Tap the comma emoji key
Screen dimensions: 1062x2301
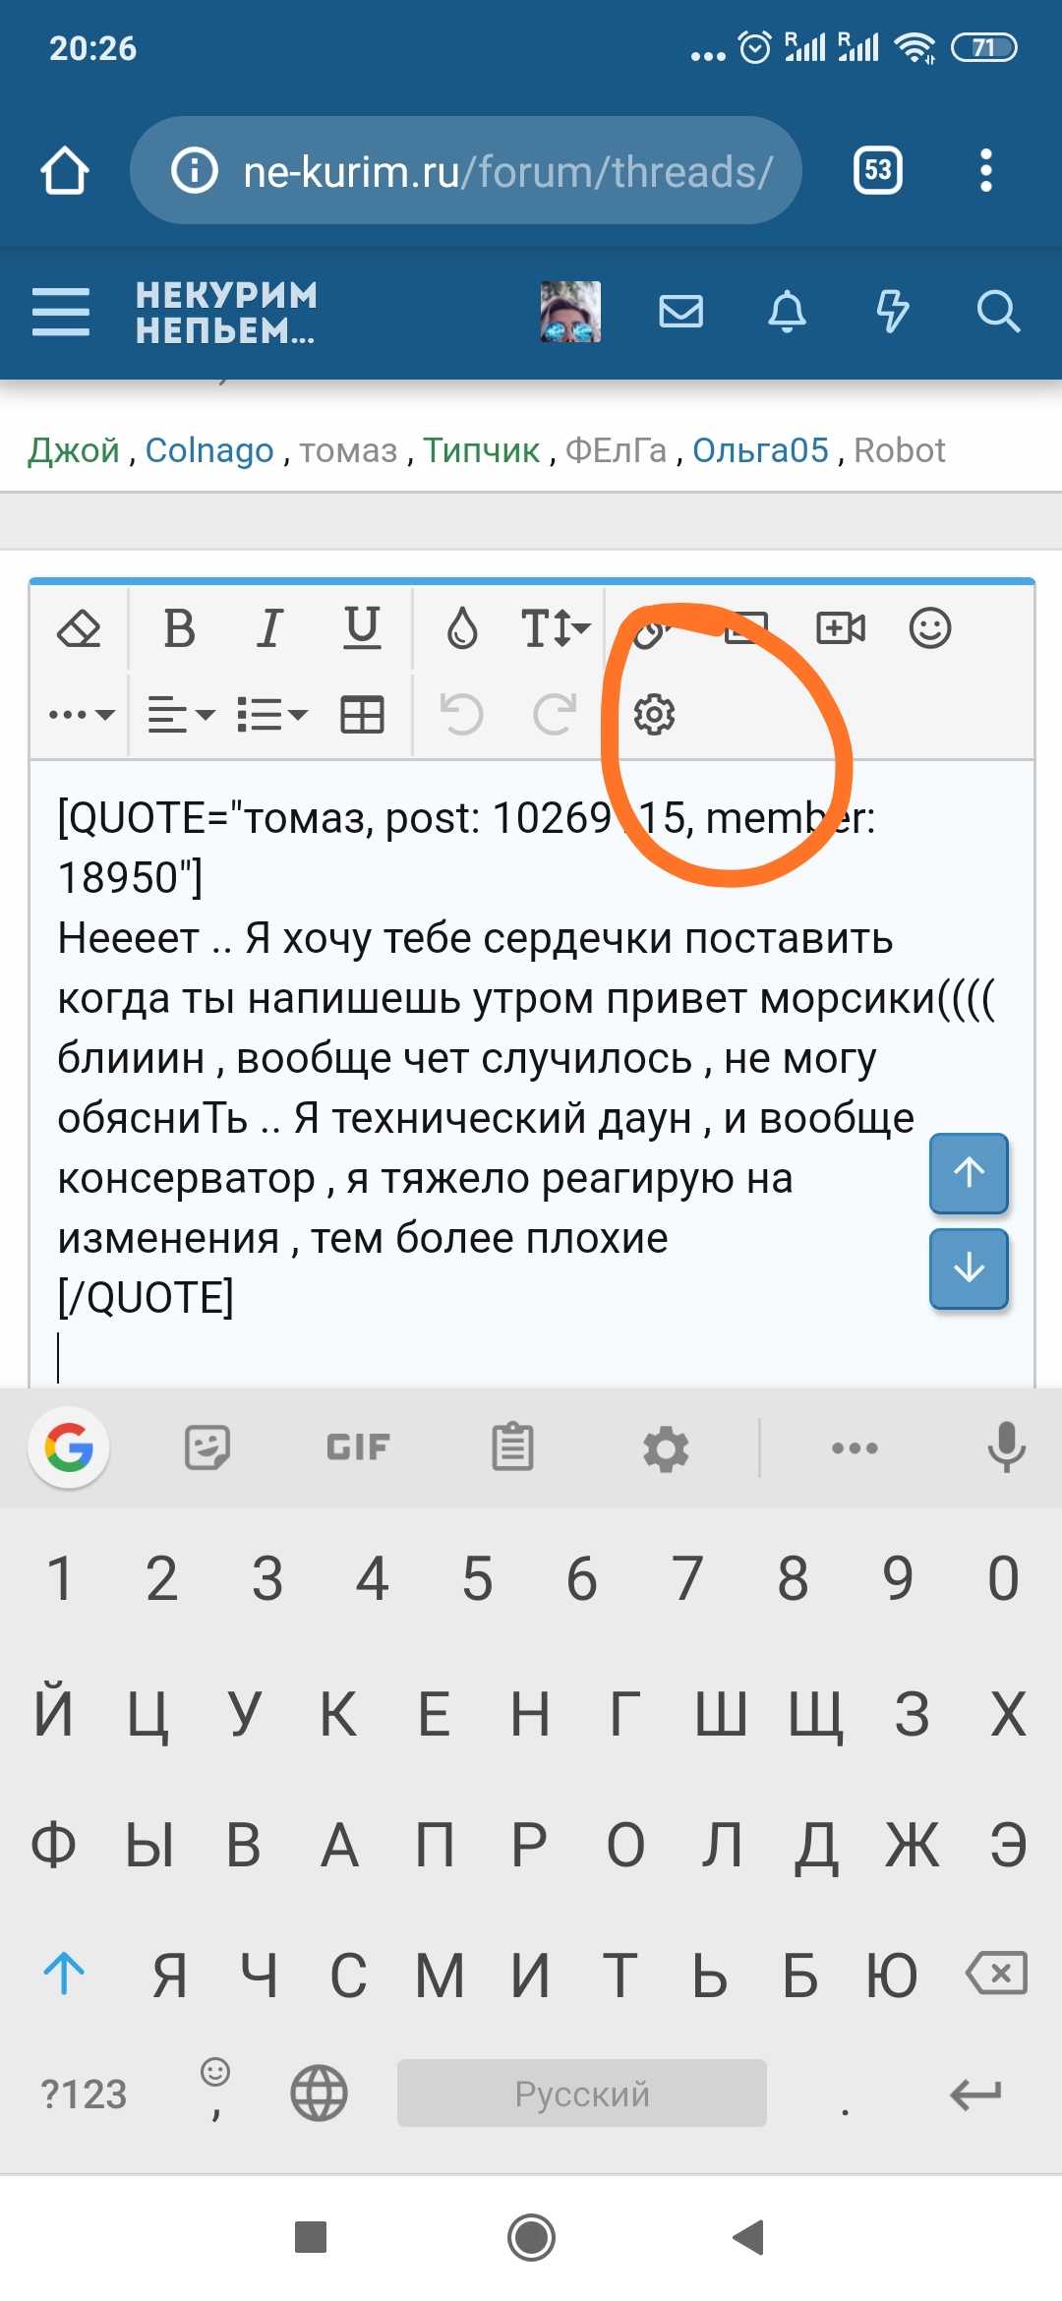point(215,2091)
